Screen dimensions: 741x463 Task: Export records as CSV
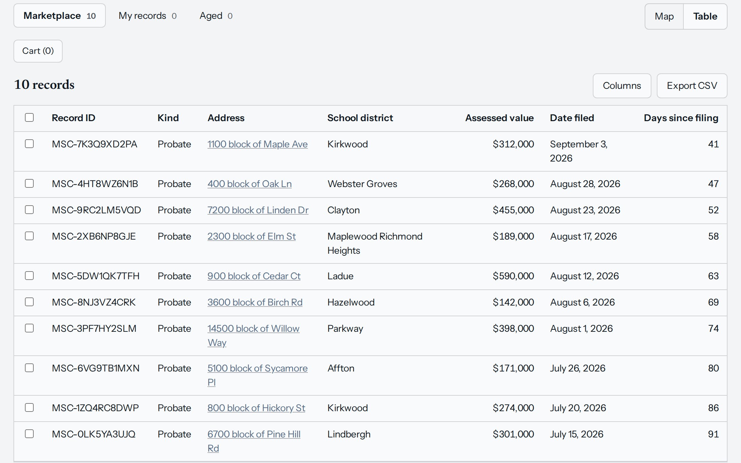tap(692, 86)
